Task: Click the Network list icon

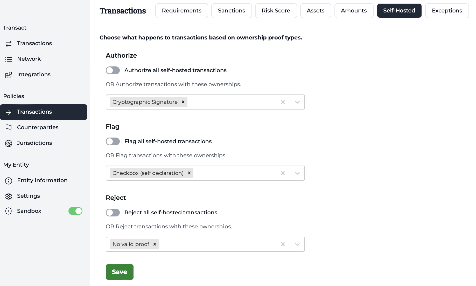Action: 9,59
